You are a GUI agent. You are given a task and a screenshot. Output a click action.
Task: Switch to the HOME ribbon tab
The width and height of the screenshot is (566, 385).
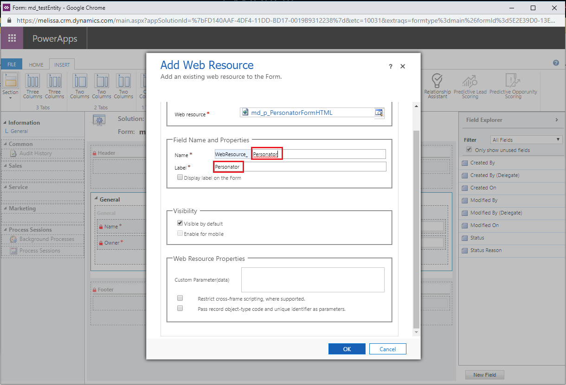pyautogui.click(x=36, y=65)
